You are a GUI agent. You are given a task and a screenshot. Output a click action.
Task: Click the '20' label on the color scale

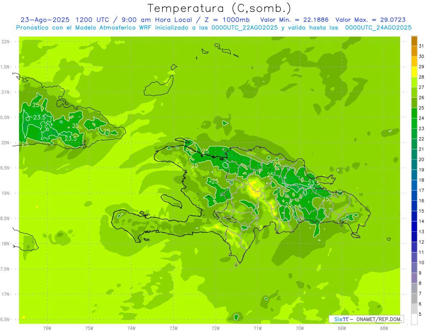(421, 159)
